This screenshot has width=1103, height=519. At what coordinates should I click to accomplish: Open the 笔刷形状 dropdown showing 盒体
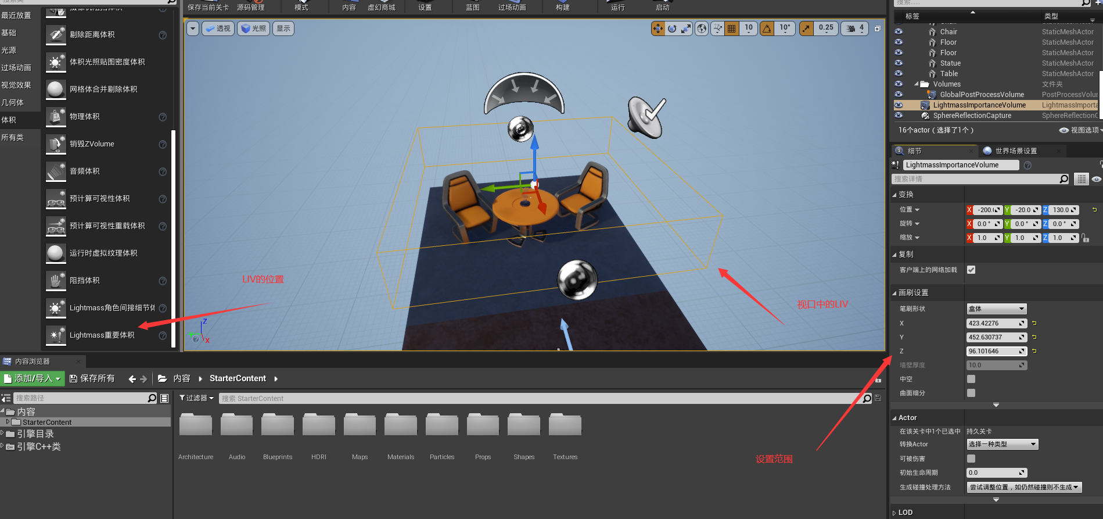[996, 309]
